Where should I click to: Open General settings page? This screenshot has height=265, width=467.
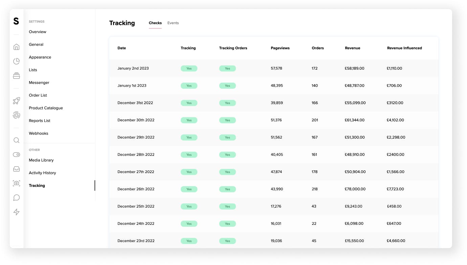coord(36,45)
